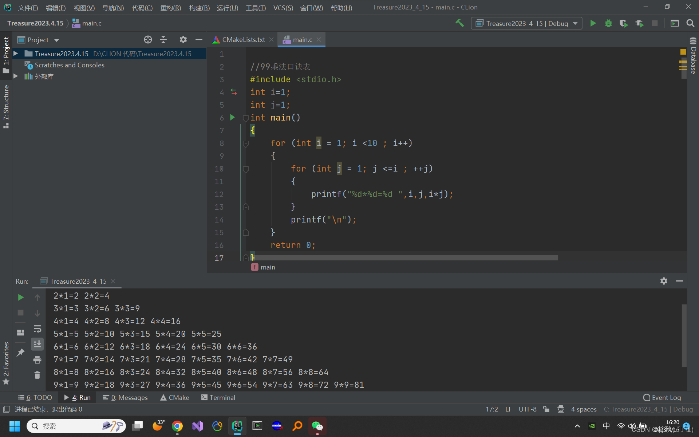
Task: Switch to the CMakeLists.txt tab
Action: 243,40
